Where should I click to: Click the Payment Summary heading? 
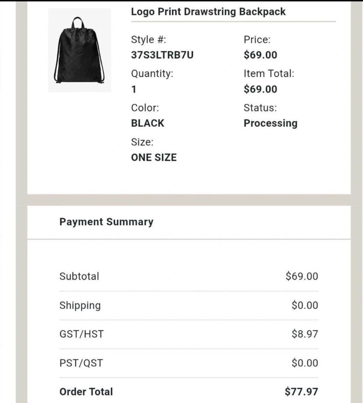point(106,222)
